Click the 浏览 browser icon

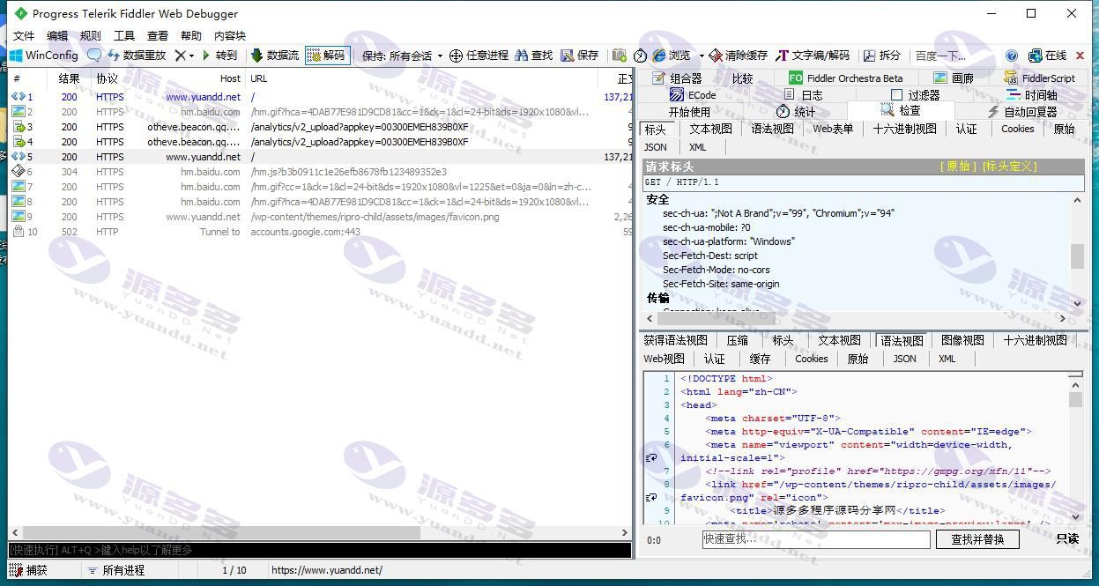pos(672,55)
